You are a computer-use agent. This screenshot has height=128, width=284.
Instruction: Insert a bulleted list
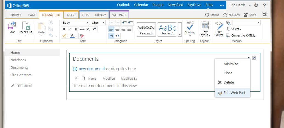[x=111, y=23]
